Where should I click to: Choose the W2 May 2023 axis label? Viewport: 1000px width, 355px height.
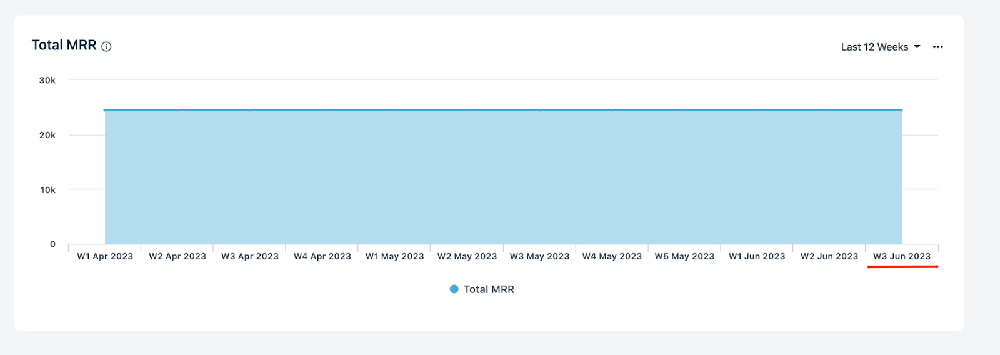[467, 256]
